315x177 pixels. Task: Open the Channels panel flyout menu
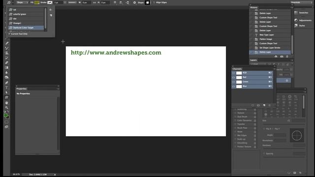(x=274, y=69)
